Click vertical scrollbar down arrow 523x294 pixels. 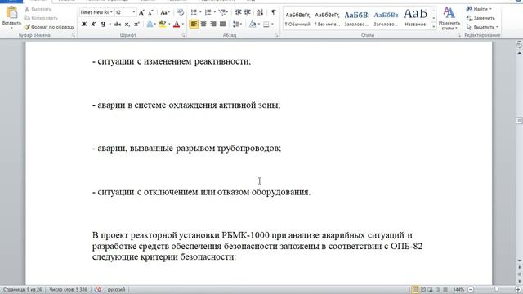[x=520, y=261]
